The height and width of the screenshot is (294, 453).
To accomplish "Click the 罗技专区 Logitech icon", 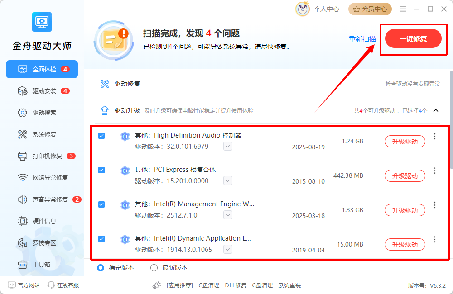I will (23, 243).
